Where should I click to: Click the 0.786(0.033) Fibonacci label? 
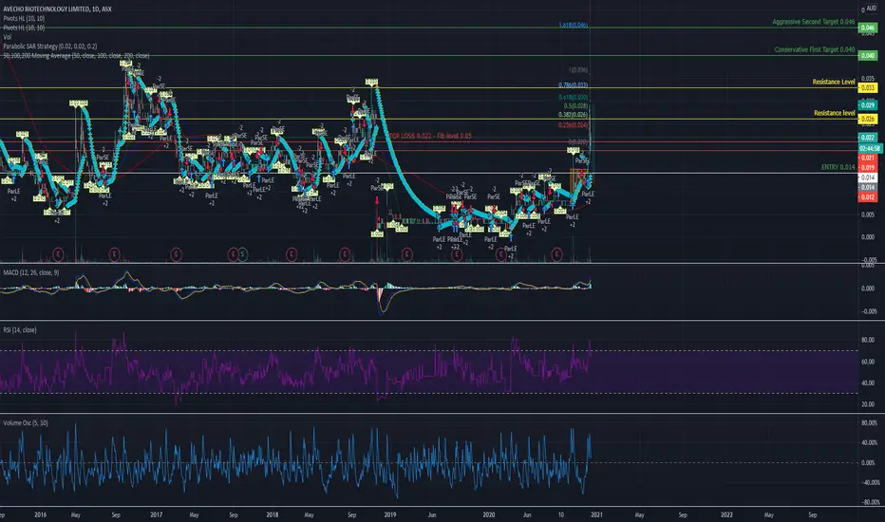(x=574, y=84)
